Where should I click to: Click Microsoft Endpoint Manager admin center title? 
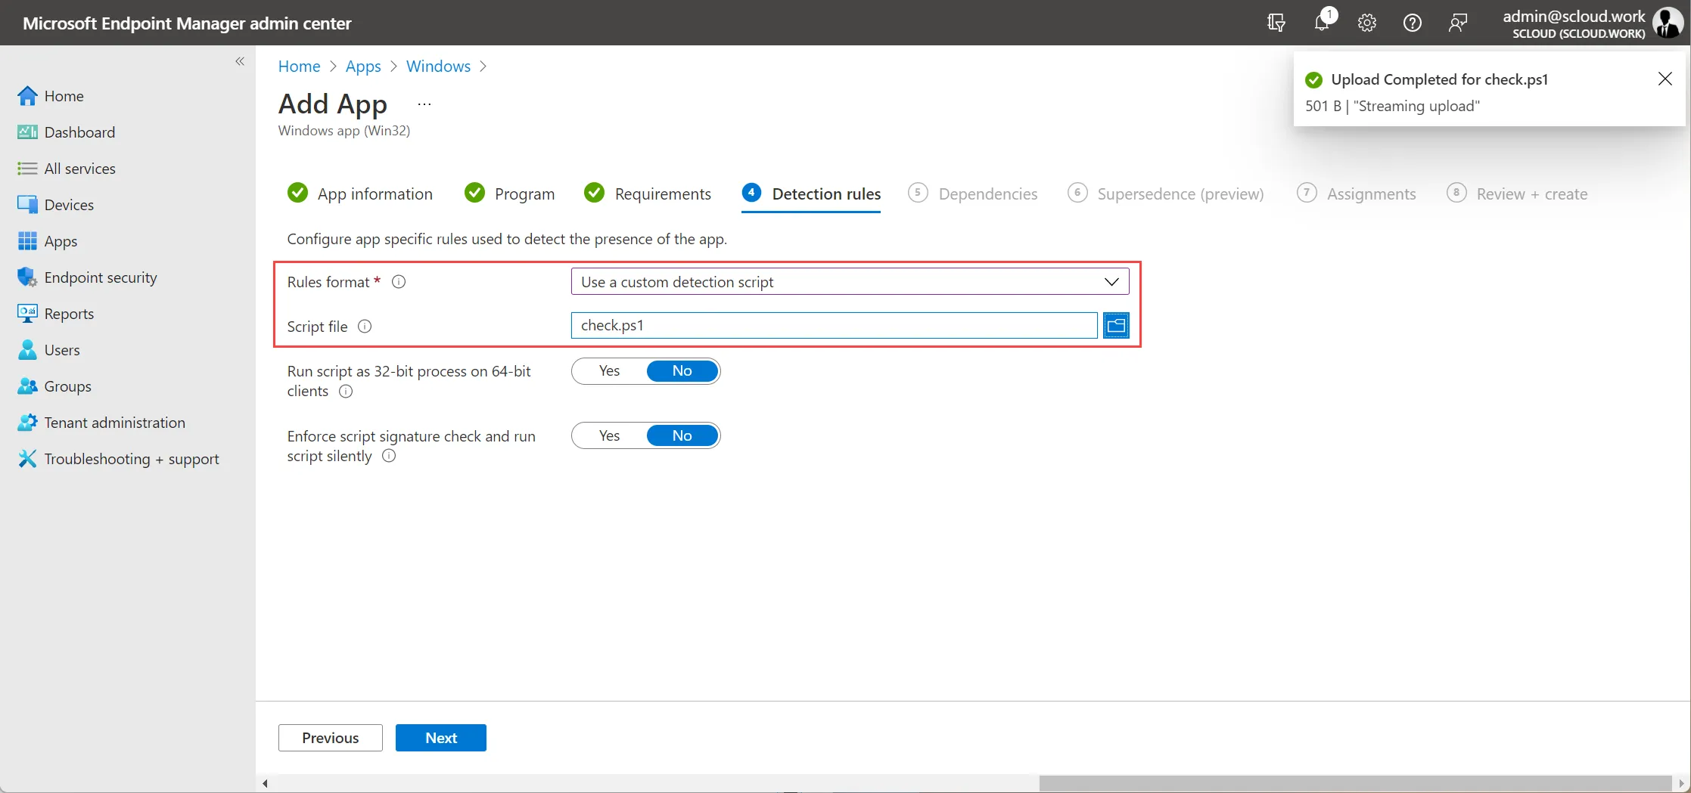point(187,23)
